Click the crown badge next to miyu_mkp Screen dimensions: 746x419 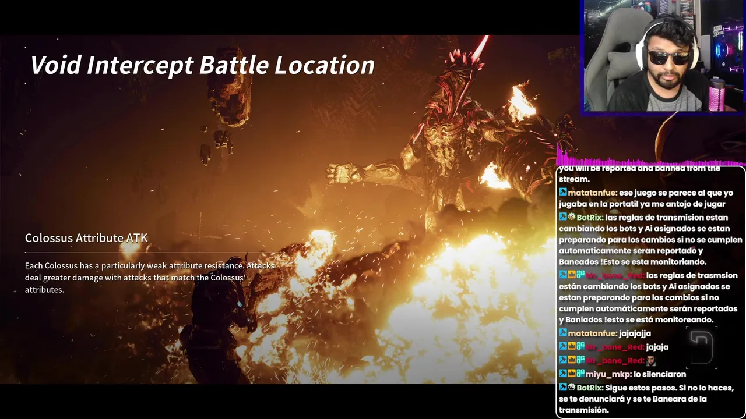point(572,374)
